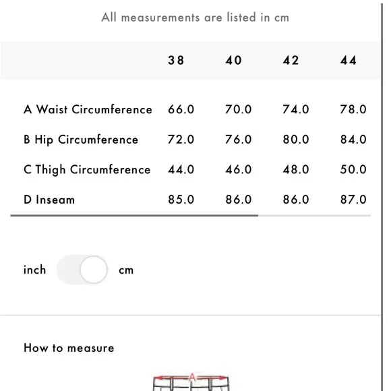This screenshot has height=391, width=391.
Task: Click the C Thigh Circumference row label
Action: click(x=87, y=170)
